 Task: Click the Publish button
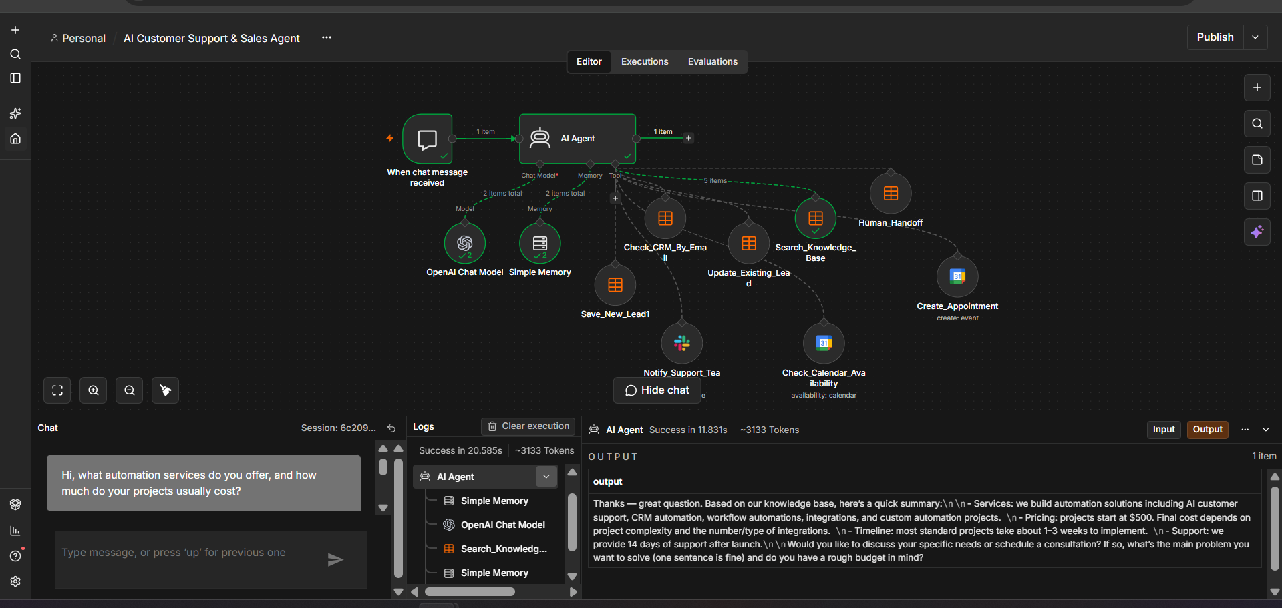tap(1215, 37)
